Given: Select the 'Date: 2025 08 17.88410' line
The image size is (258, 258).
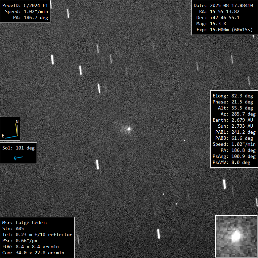Looking at the screenshot, I should coord(223,5).
